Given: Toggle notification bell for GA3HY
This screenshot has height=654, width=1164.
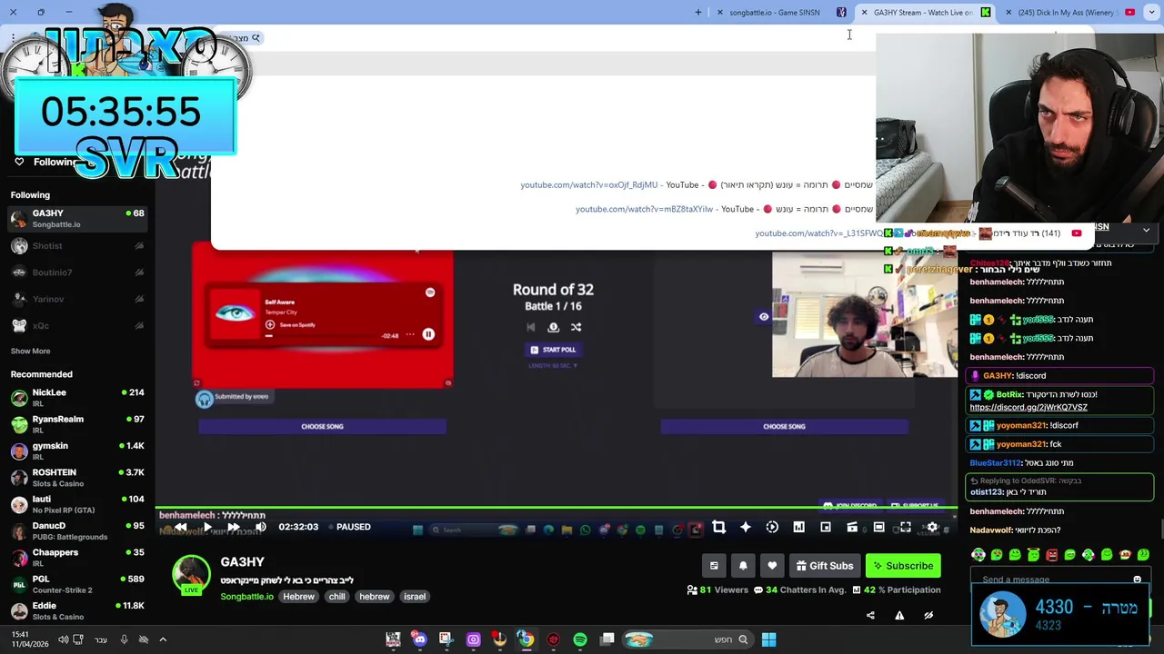Looking at the screenshot, I should (743, 566).
